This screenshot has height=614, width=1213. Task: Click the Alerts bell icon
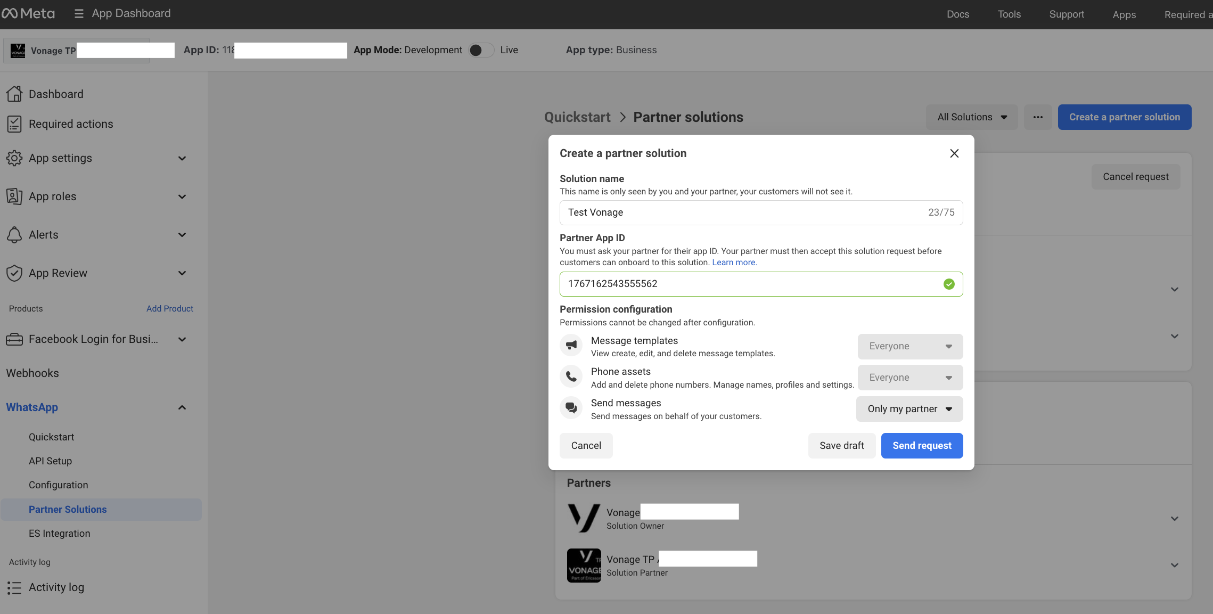point(14,235)
